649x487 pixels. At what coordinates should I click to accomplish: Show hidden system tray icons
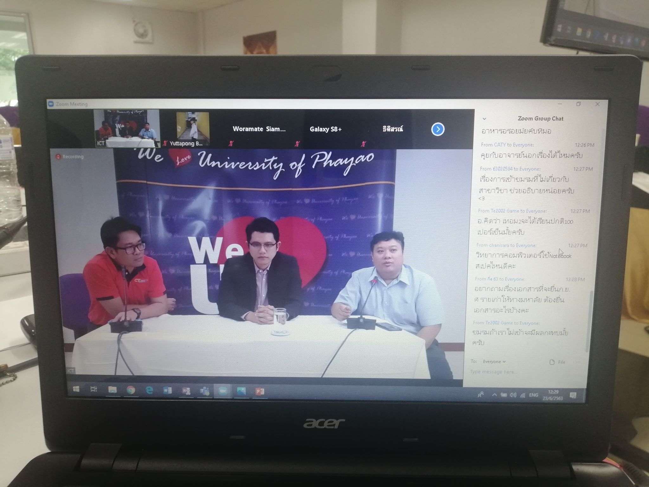tap(494, 395)
